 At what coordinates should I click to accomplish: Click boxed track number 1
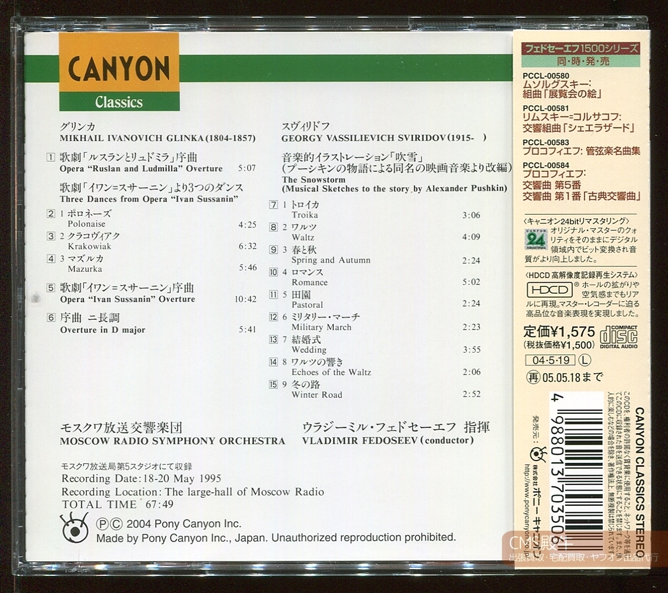pyautogui.click(x=51, y=158)
